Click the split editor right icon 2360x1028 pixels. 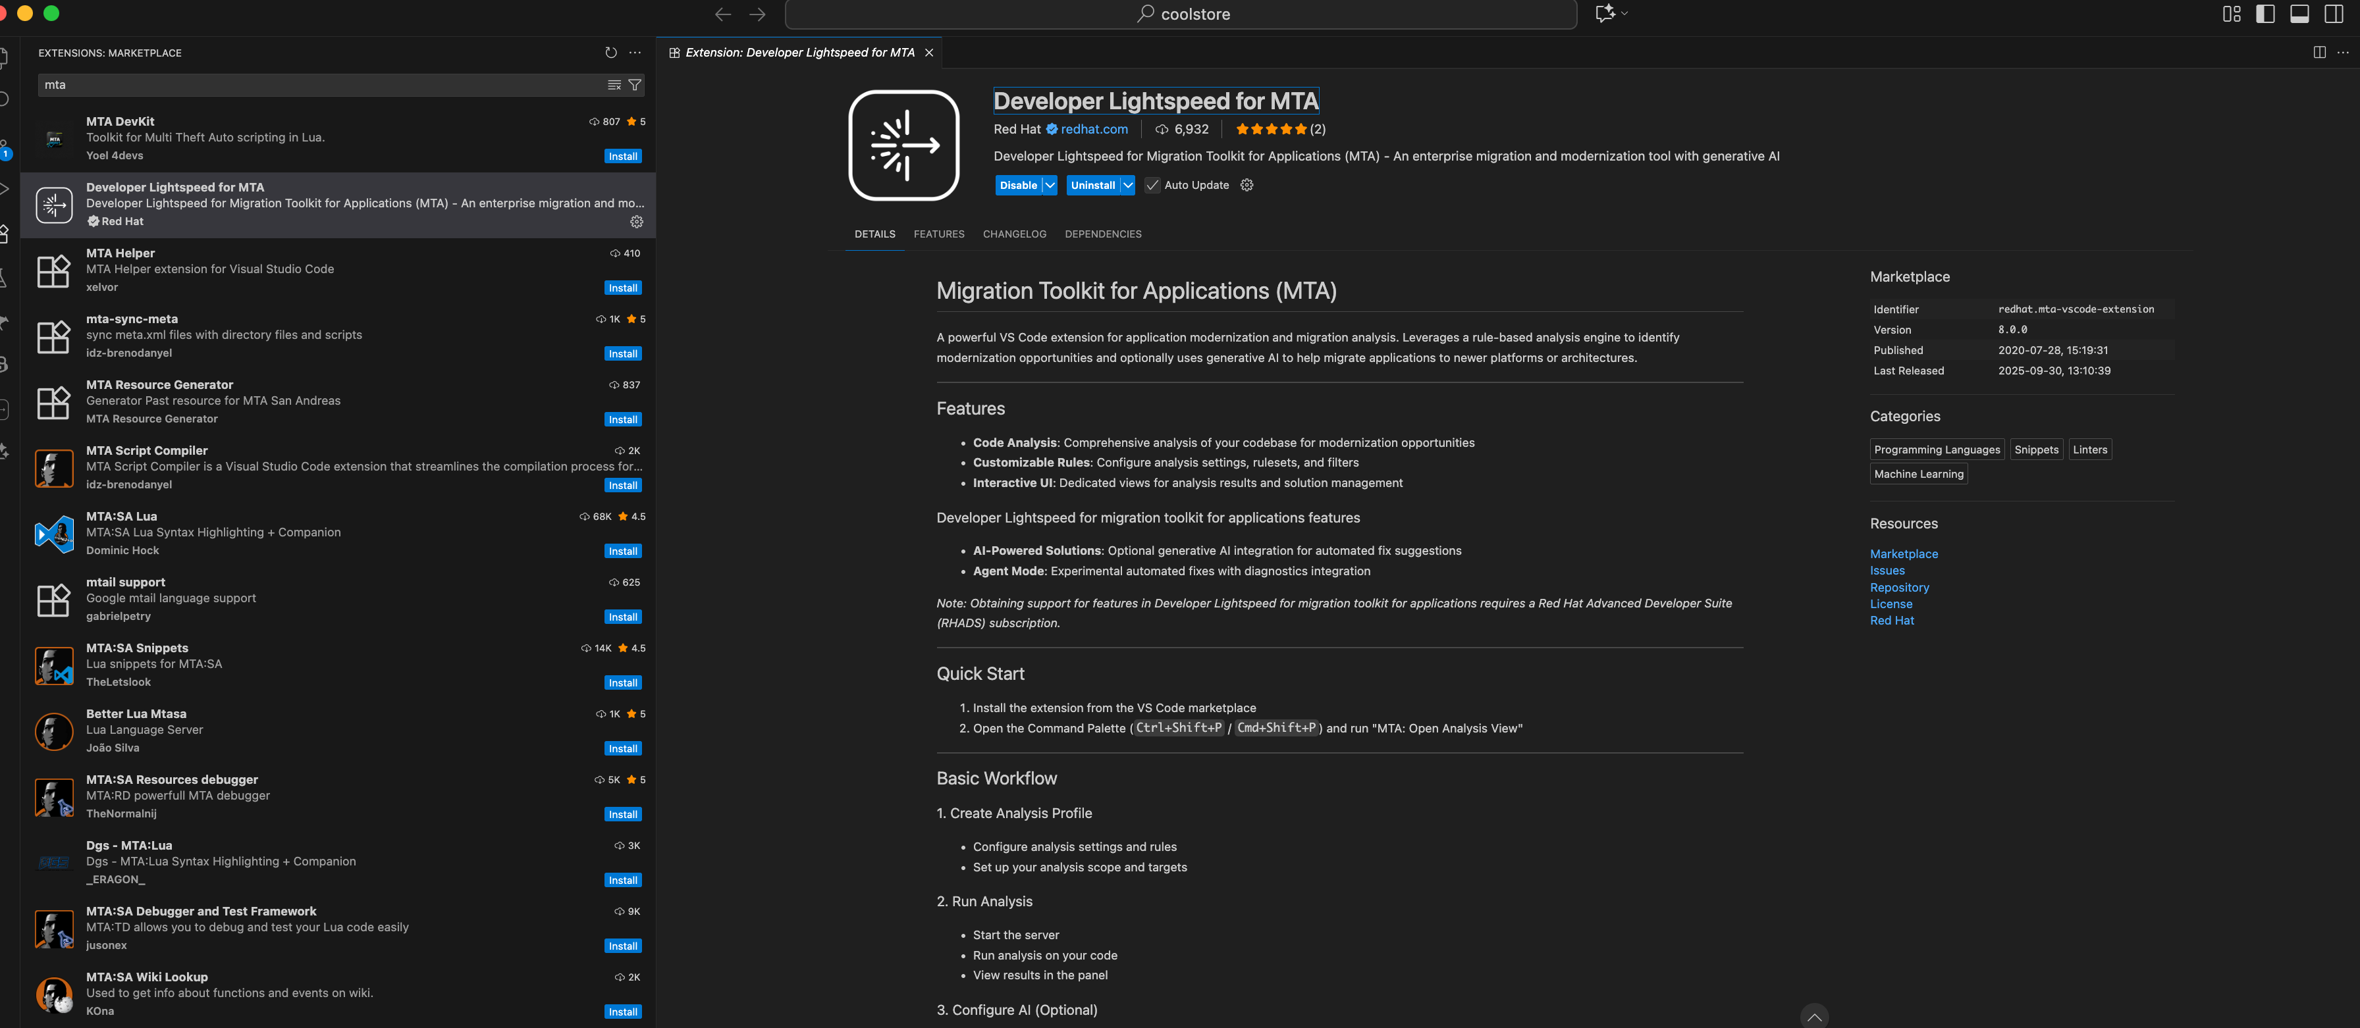(x=2319, y=53)
